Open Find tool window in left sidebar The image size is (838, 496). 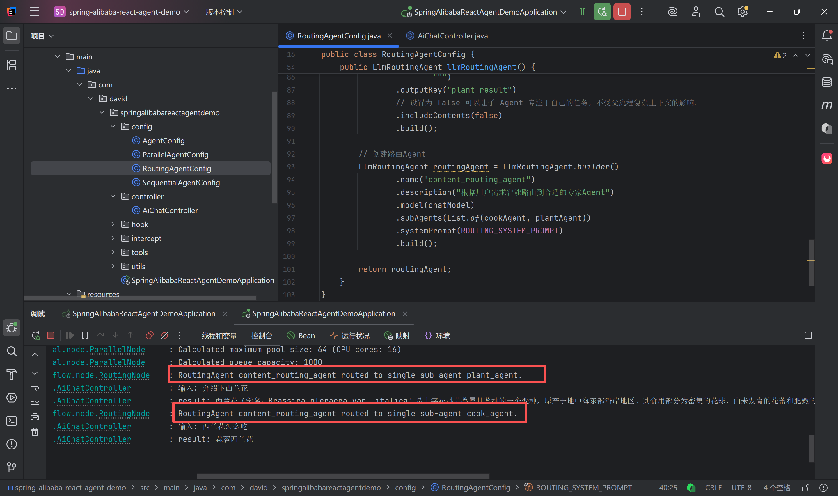pos(12,351)
